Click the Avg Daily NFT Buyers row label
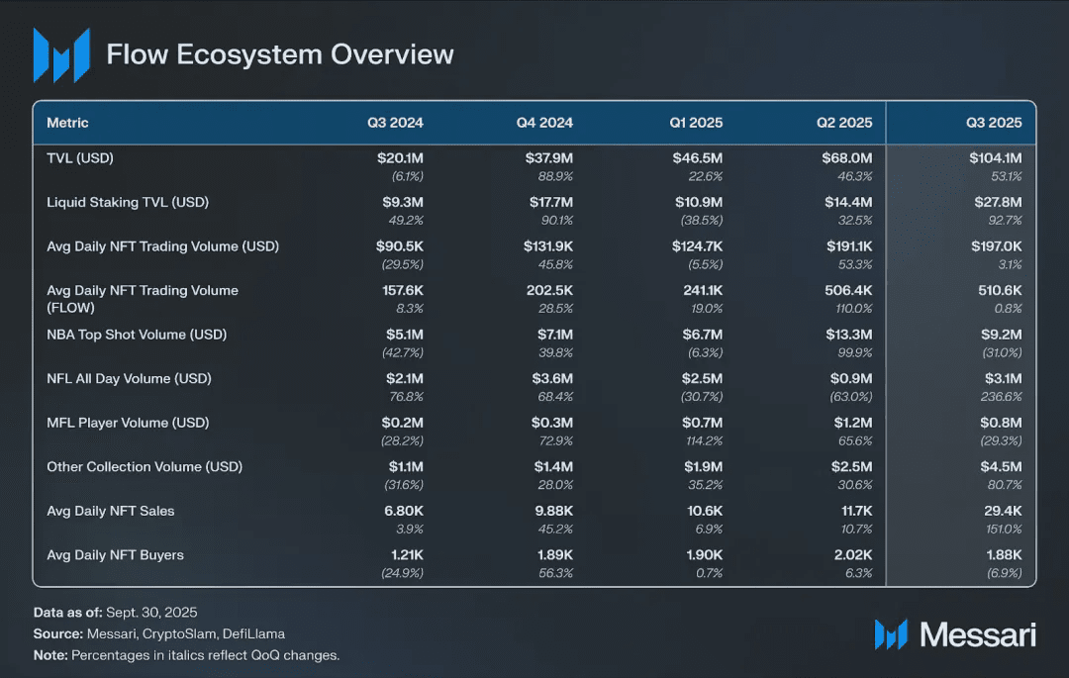 (x=115, y=554)
